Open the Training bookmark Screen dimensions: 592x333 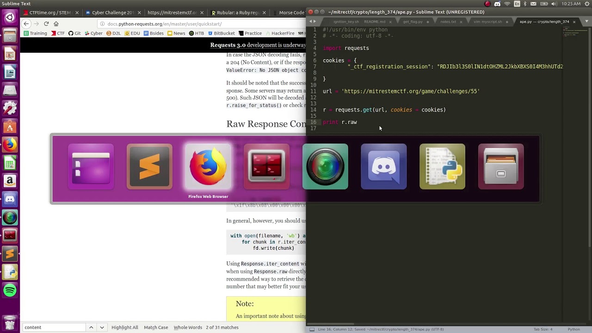click(x=35, y=33)
